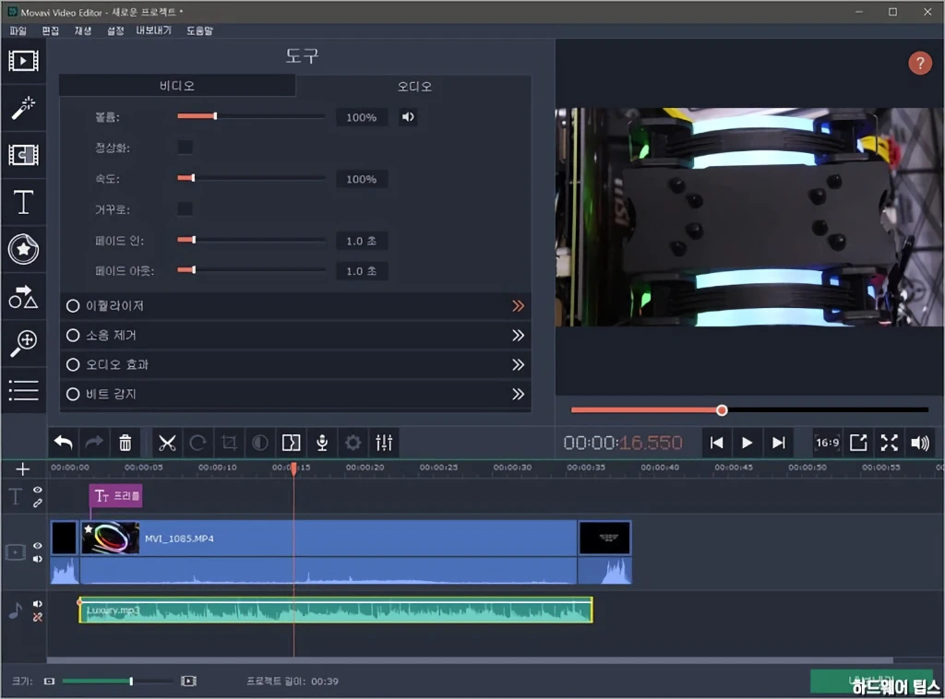Open audio properties mixer icon

384,444
